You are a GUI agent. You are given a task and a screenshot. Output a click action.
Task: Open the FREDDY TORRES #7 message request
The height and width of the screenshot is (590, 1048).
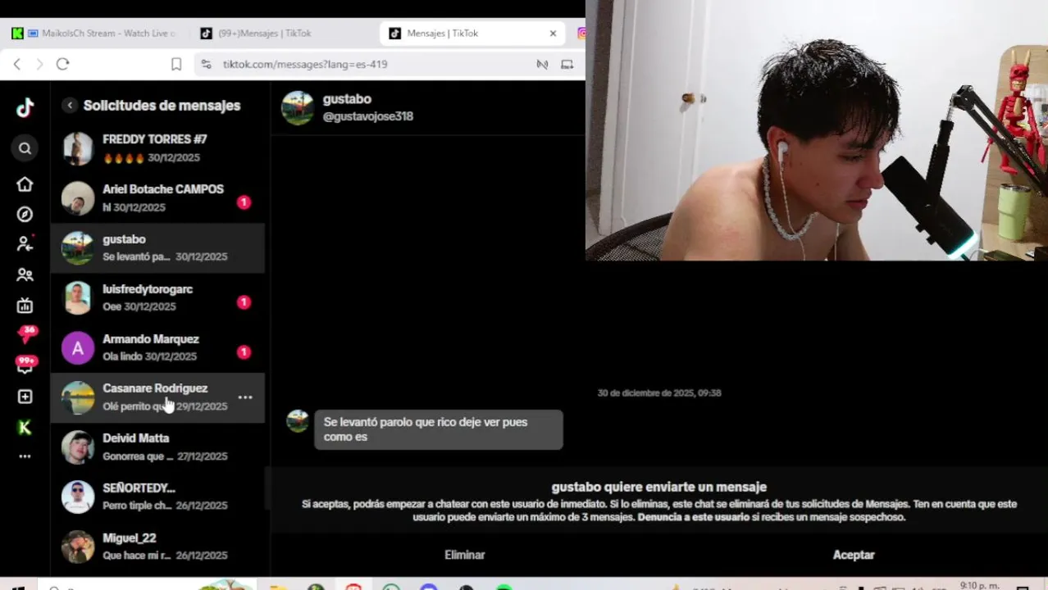pos(157,148)
